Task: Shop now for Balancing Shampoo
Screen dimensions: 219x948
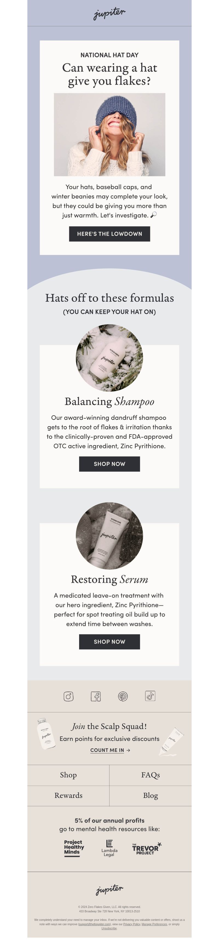Action: click(x=109, y=464)
